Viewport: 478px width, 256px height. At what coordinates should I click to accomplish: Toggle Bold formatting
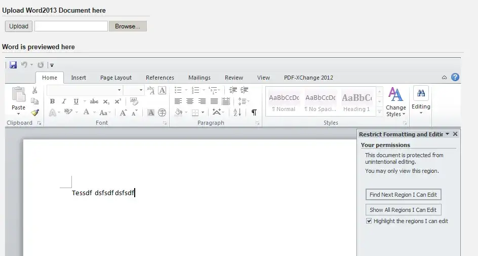tap(53, 101)
